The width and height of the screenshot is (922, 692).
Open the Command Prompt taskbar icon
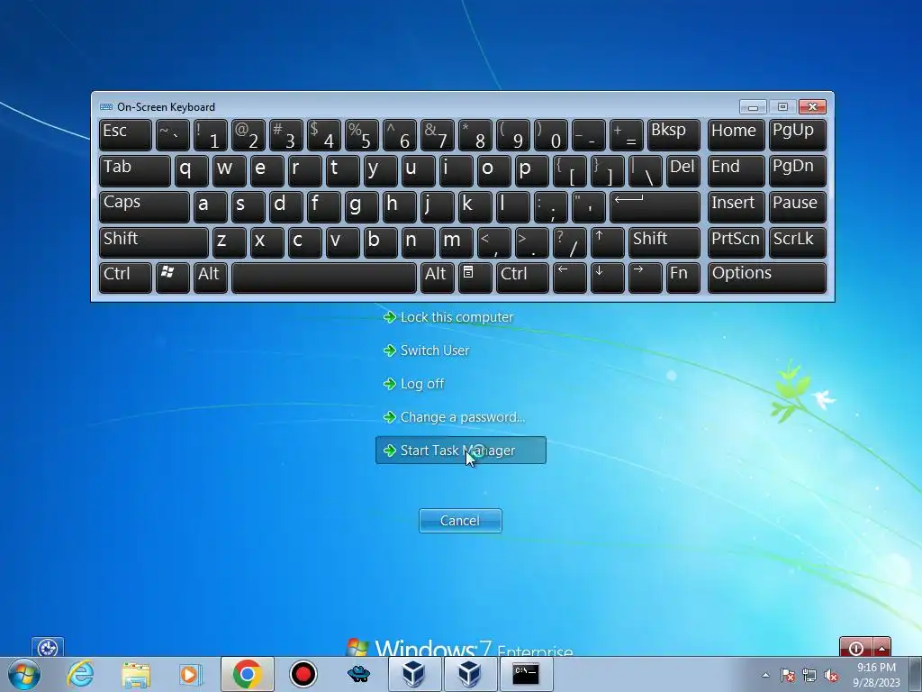point(526,674)
